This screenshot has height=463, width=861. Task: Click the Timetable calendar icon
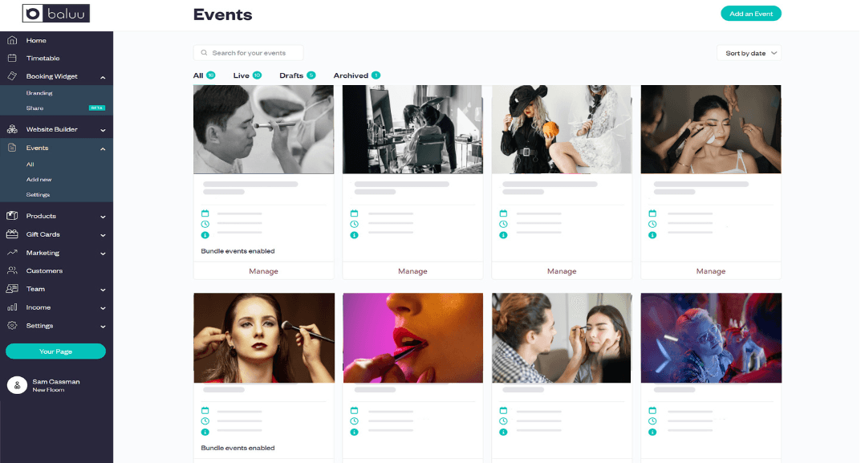12,58
